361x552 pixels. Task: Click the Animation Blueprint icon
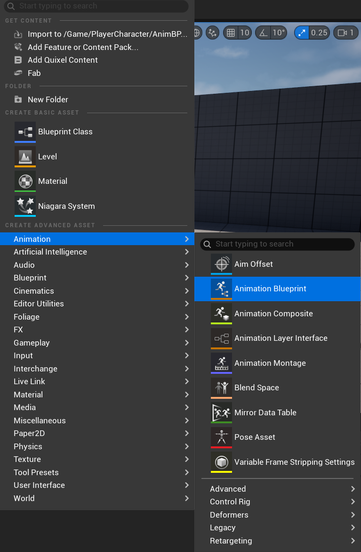222,289
